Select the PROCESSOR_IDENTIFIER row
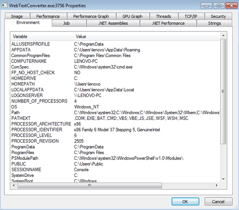This screenshot has height=210, width=239. coord(37,130)
